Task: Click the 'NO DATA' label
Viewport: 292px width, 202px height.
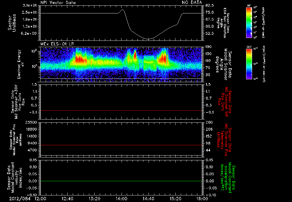Action: click(x=192, y=3)
